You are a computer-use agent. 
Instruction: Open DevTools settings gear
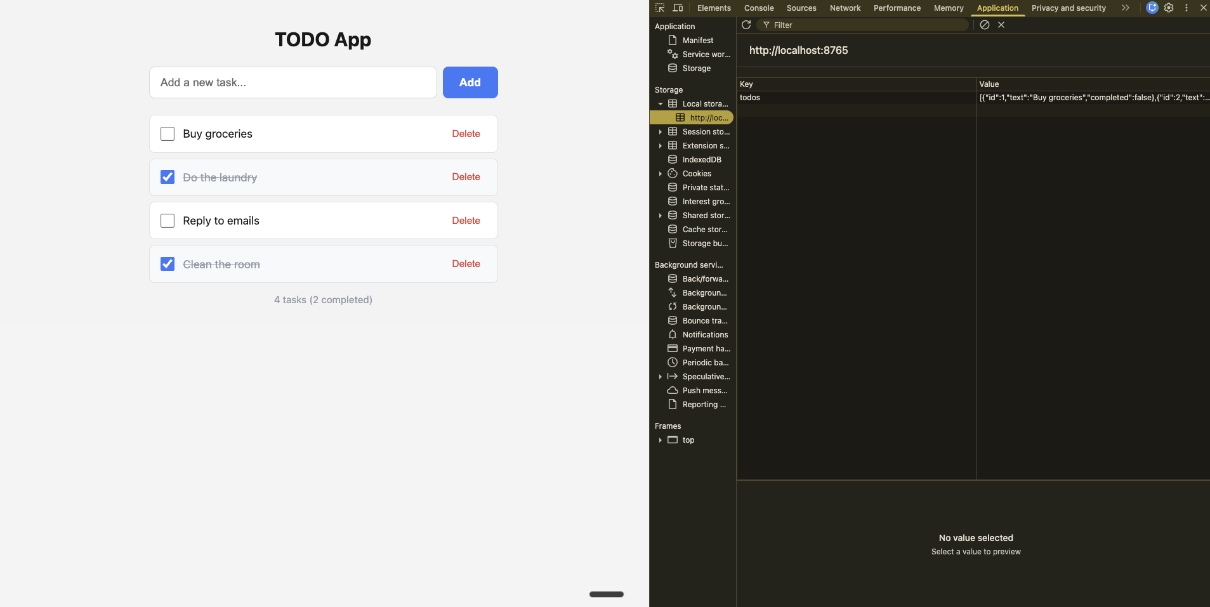[x=1169, y=8]
